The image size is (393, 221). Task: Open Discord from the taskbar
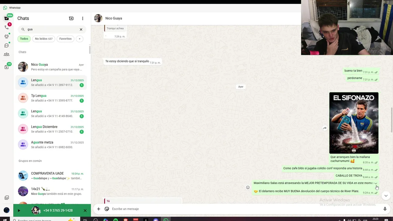coord(156,220)
